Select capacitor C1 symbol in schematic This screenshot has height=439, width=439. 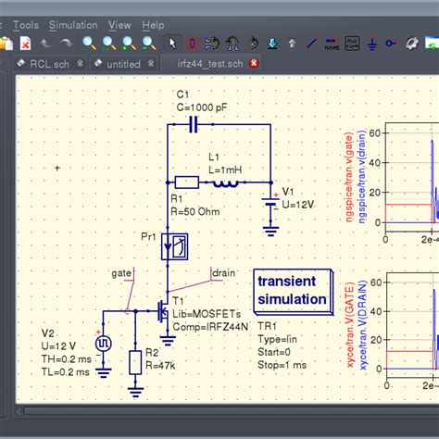pyautogui.click(x=194, y=124)
